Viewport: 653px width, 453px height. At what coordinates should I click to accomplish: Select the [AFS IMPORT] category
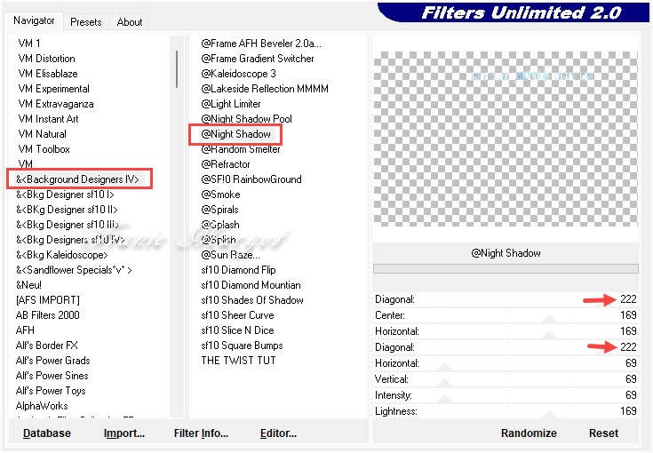47,300
